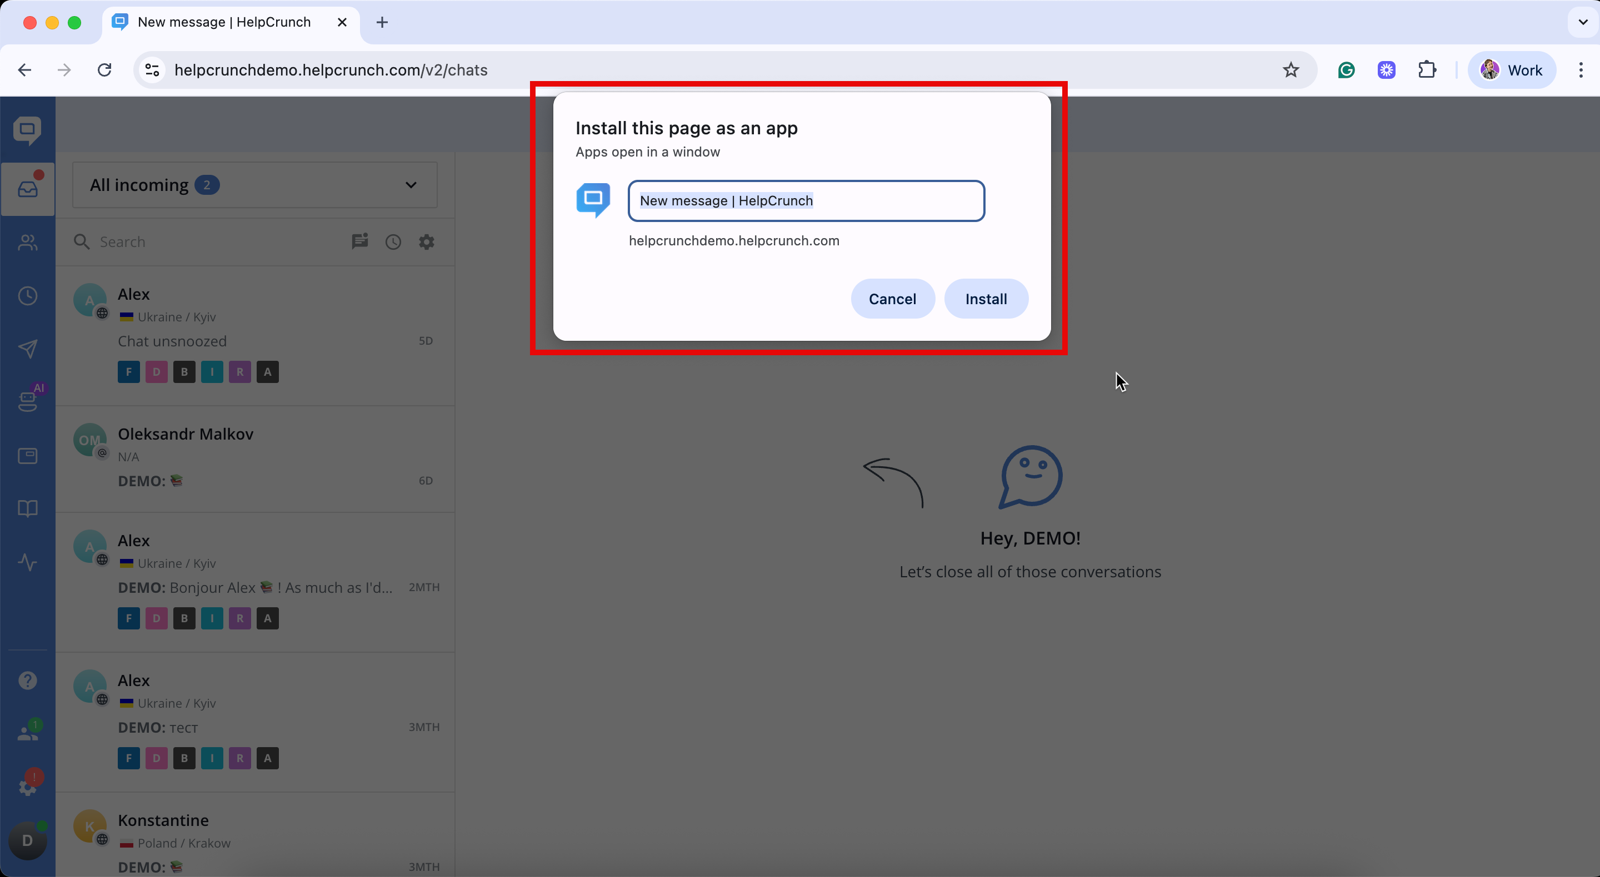
Task: Open the team members sidebar icon
Action: [x=27, y=732]
